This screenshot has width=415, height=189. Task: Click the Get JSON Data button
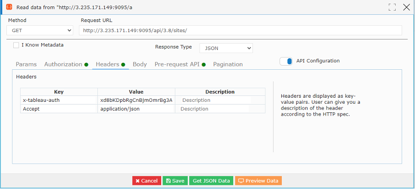(x=211, y=181)
